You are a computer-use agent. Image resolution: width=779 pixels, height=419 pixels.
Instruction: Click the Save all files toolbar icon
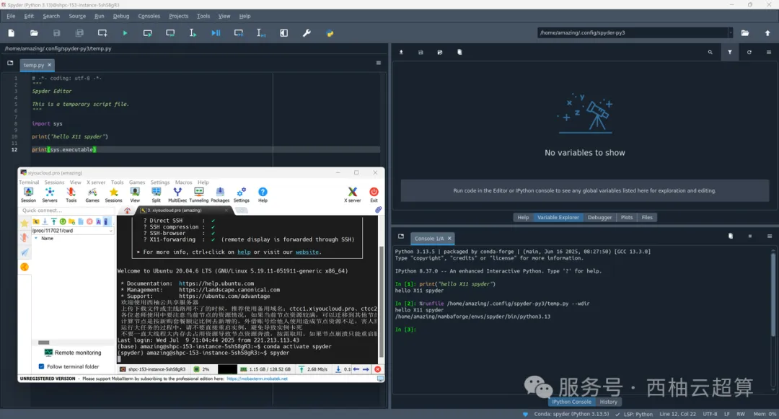pos(79,32)
